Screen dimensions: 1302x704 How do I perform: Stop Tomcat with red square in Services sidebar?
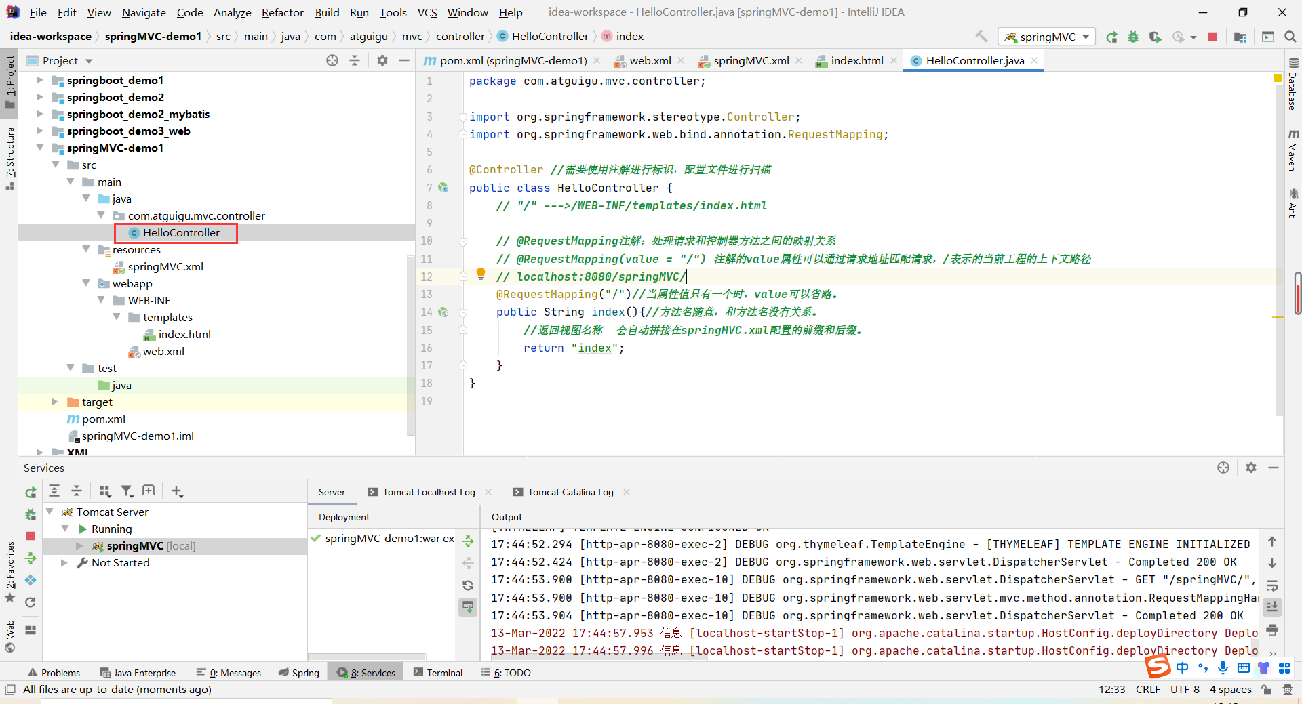coord(31,536)
